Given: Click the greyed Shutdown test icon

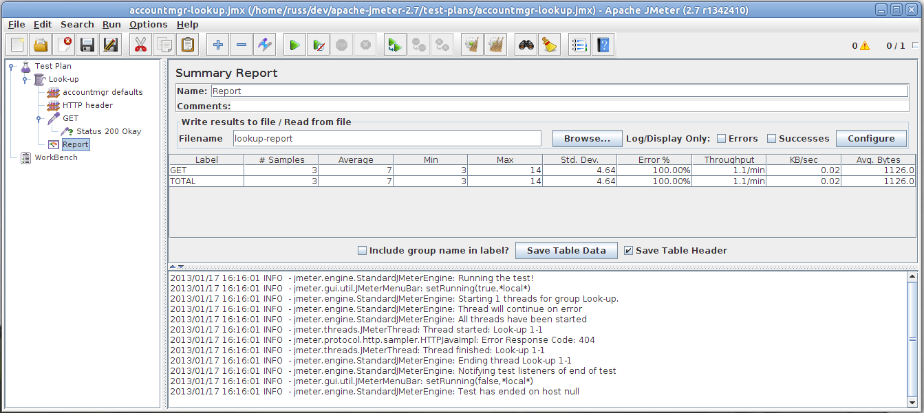Looking at the screenshot, I should click(x=365, y=45).
